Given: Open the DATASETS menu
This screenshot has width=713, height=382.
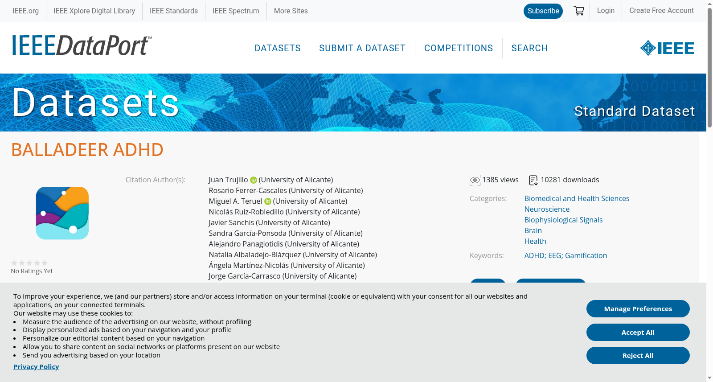Looking at the screenshot, I should pos(278,48).
